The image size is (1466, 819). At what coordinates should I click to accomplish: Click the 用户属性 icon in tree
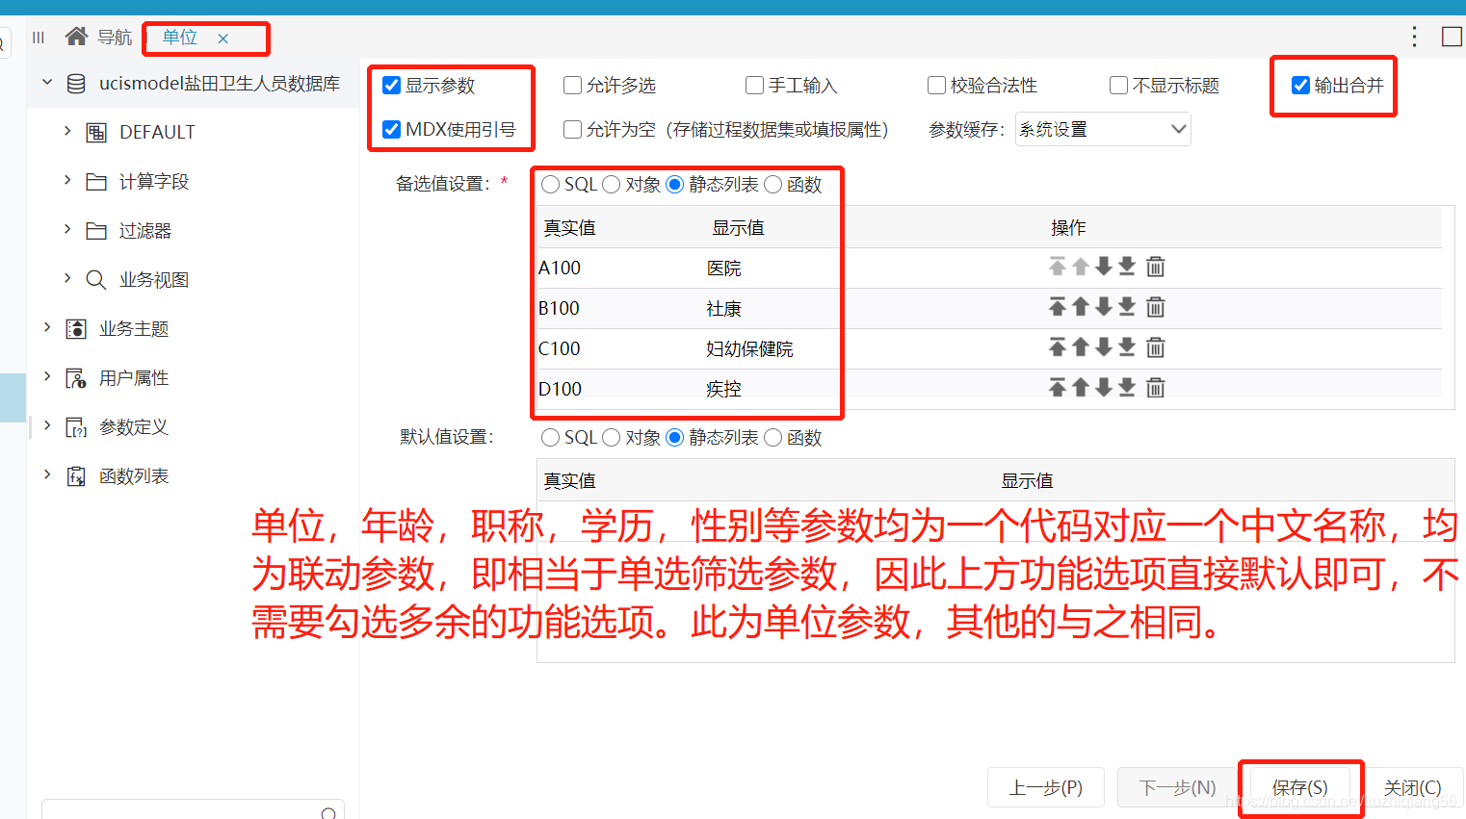click(x=76, y=378)
